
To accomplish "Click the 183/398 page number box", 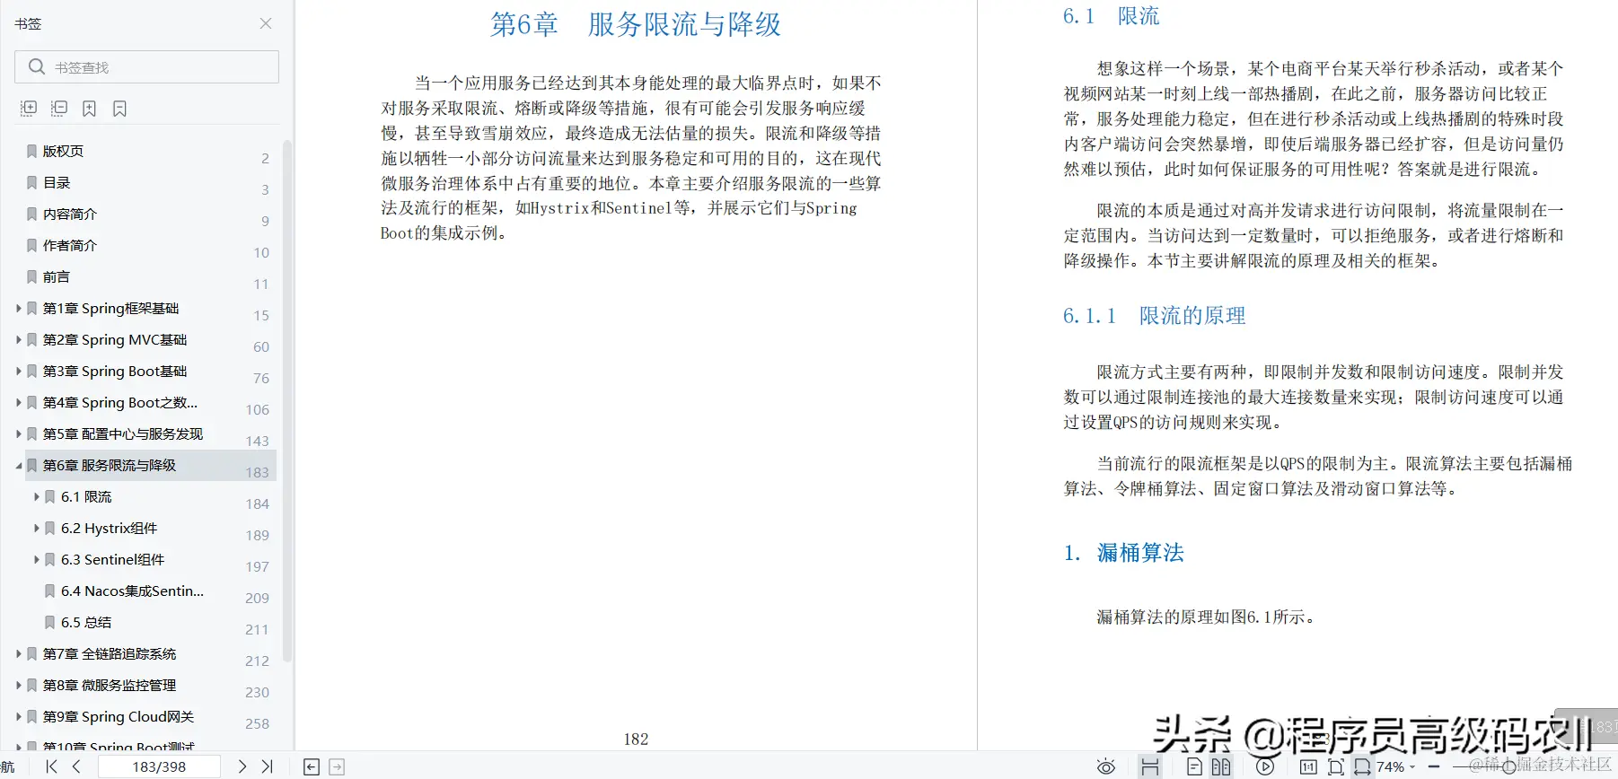I will tap(159, 766).
